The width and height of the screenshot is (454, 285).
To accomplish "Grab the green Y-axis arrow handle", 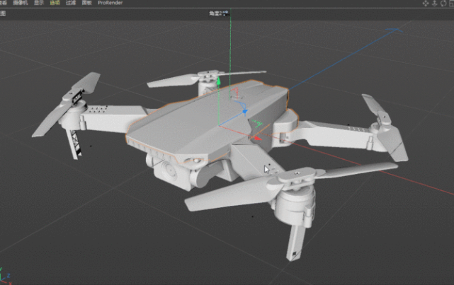I will pos(219,81).
